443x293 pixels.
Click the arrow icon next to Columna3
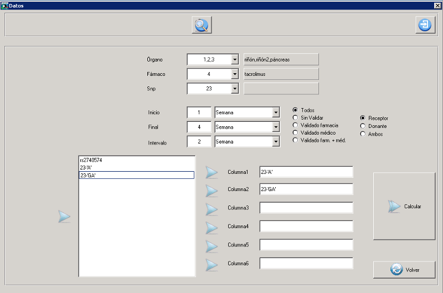click(x=212, y=209)
